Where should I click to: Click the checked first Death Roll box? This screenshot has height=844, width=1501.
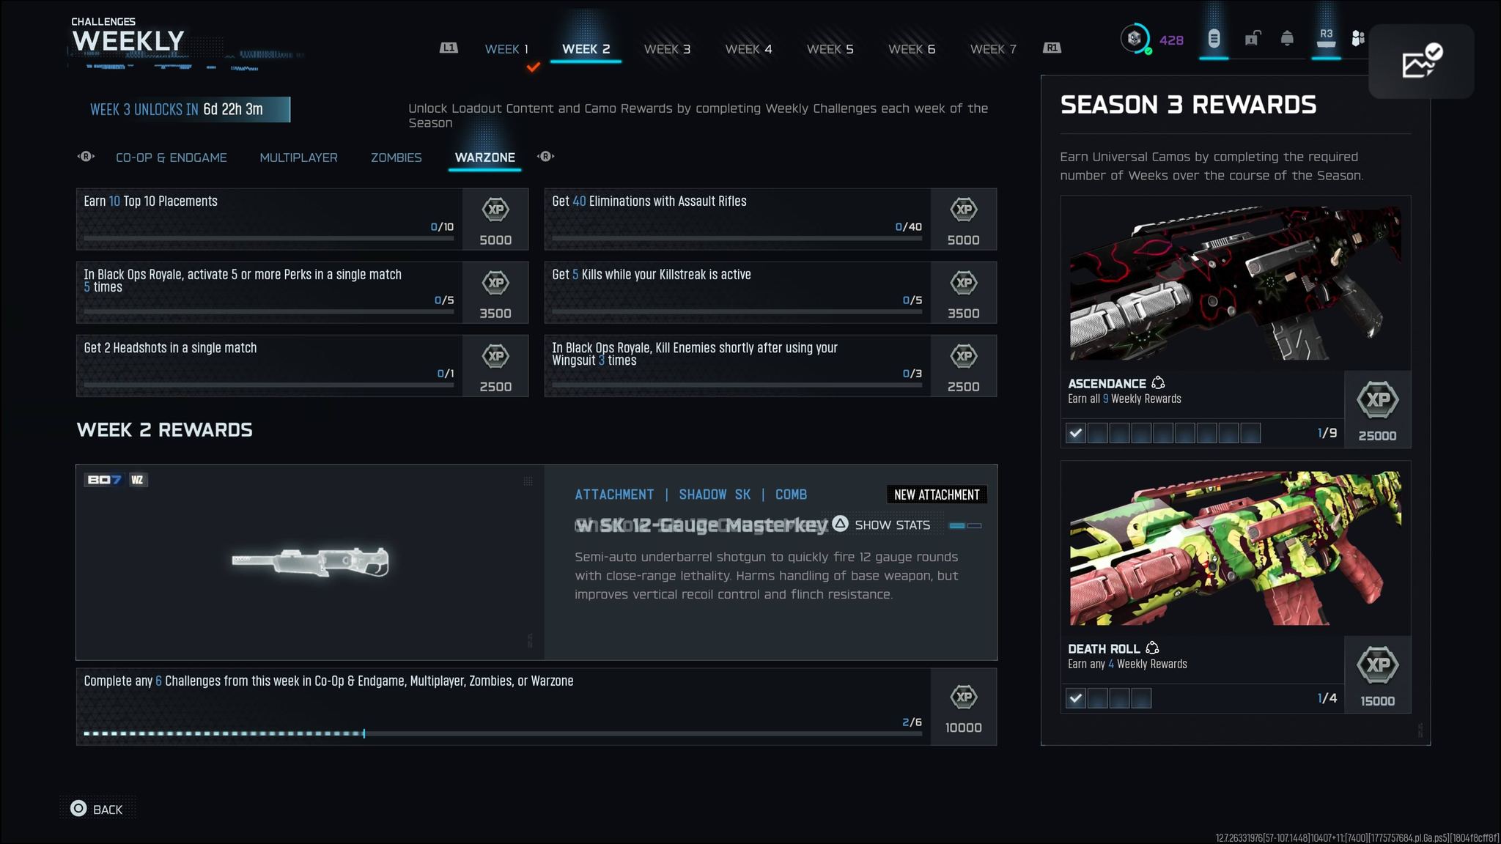(1075, 698)
